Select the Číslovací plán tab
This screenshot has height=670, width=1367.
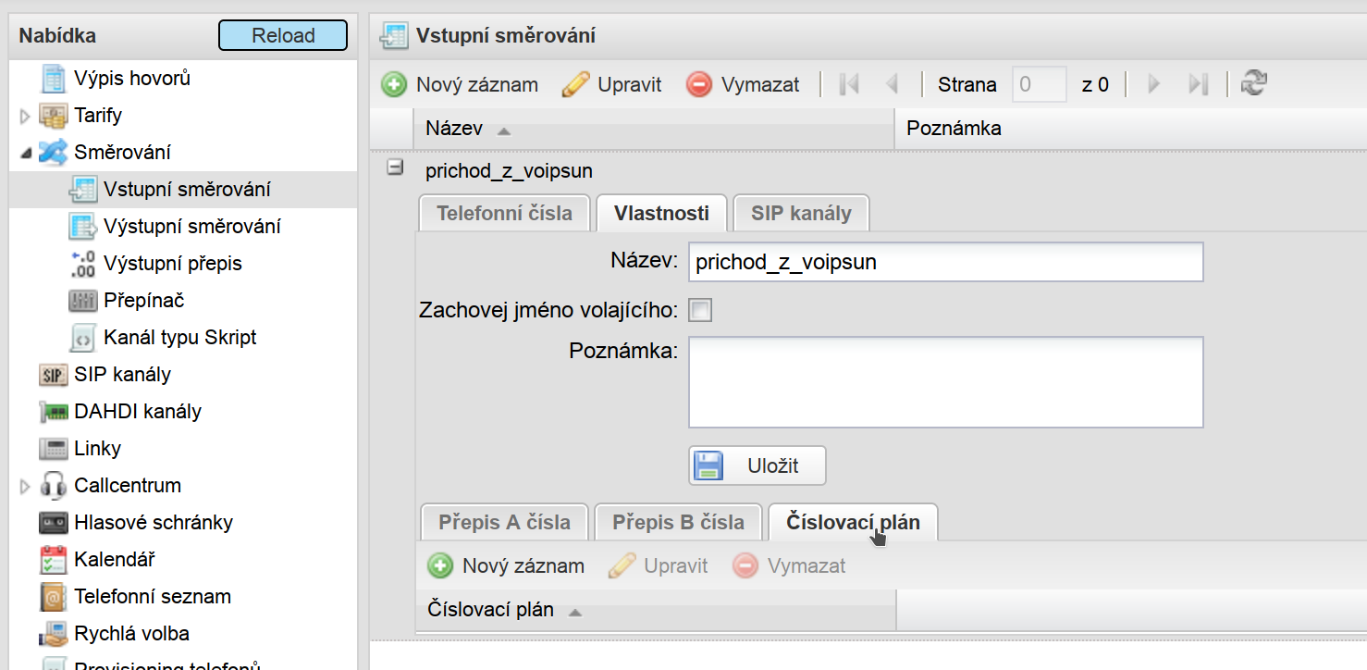[x=853, y=522]
